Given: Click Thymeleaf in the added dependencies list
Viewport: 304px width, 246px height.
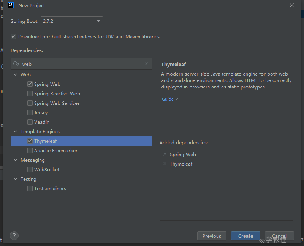Looking at the screenshot, I should pyautogui.click(x=181, y=164).
